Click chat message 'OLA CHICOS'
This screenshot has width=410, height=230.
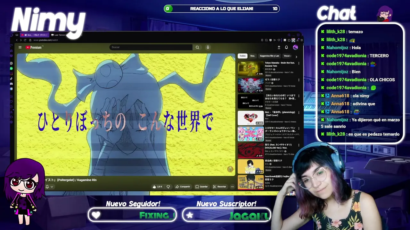coord(382,80)
